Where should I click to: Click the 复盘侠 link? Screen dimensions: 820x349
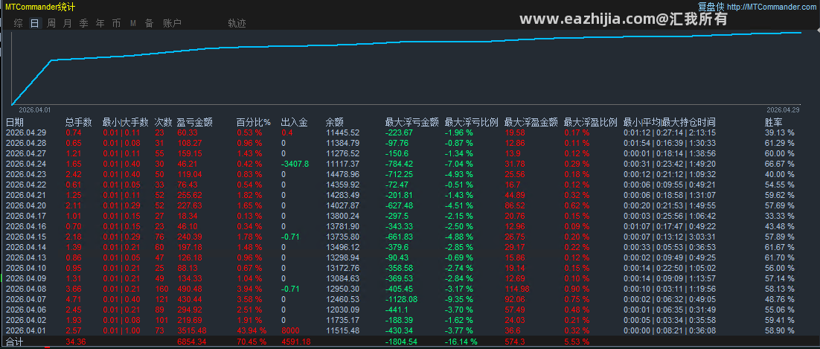pos(711,7)
